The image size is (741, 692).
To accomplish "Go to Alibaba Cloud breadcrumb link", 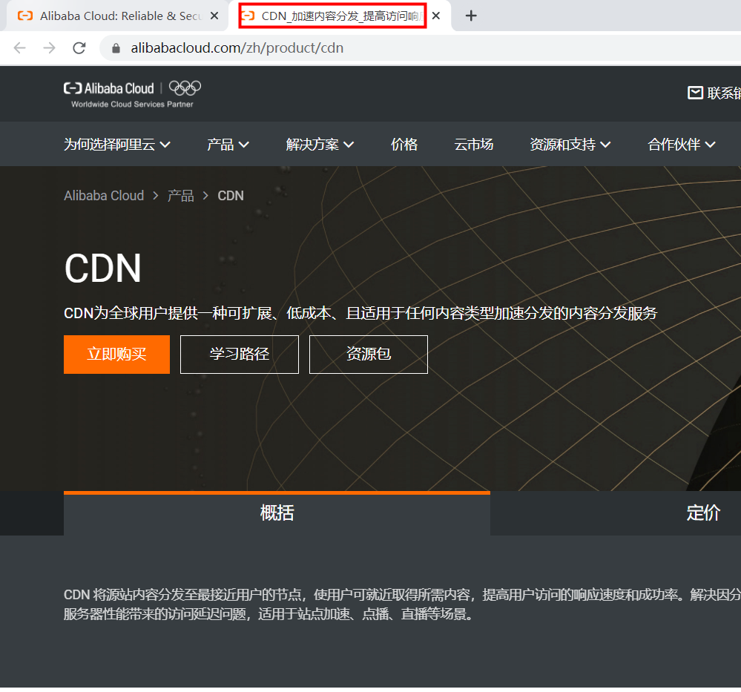I will tap(104, 196).
